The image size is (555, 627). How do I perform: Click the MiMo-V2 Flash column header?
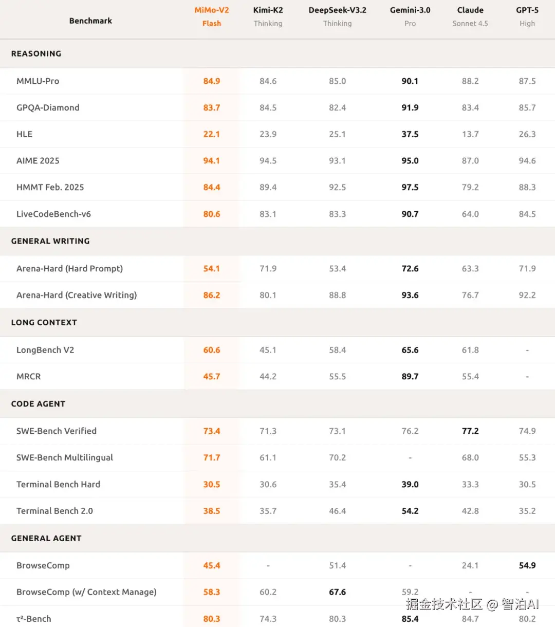[212, 16]
